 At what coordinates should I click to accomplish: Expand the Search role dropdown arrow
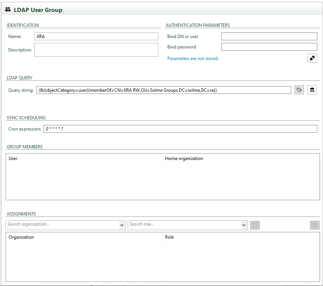coord(244,225)
